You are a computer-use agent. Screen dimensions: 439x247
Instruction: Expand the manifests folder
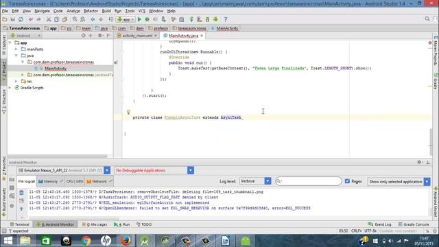[16, 49]
